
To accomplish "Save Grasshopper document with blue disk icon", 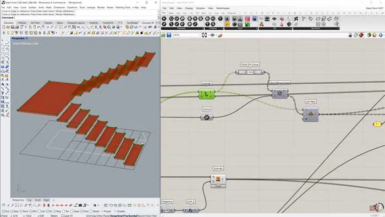I will (x=169, y=35).
